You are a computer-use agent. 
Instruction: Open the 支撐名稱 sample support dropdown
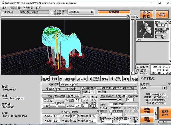98,84
